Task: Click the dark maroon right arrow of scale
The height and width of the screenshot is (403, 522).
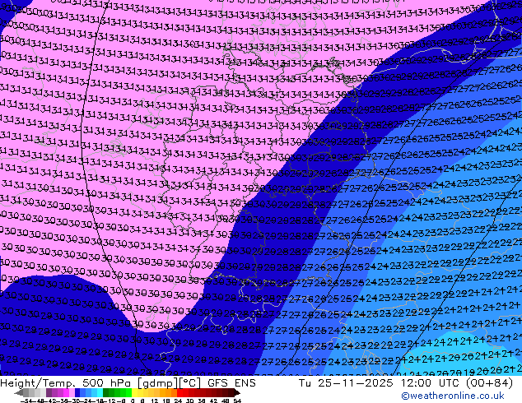Action: (237, 392)
